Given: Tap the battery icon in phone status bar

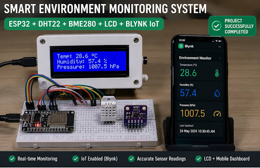Looking at the screenshot, I should 220,41.
